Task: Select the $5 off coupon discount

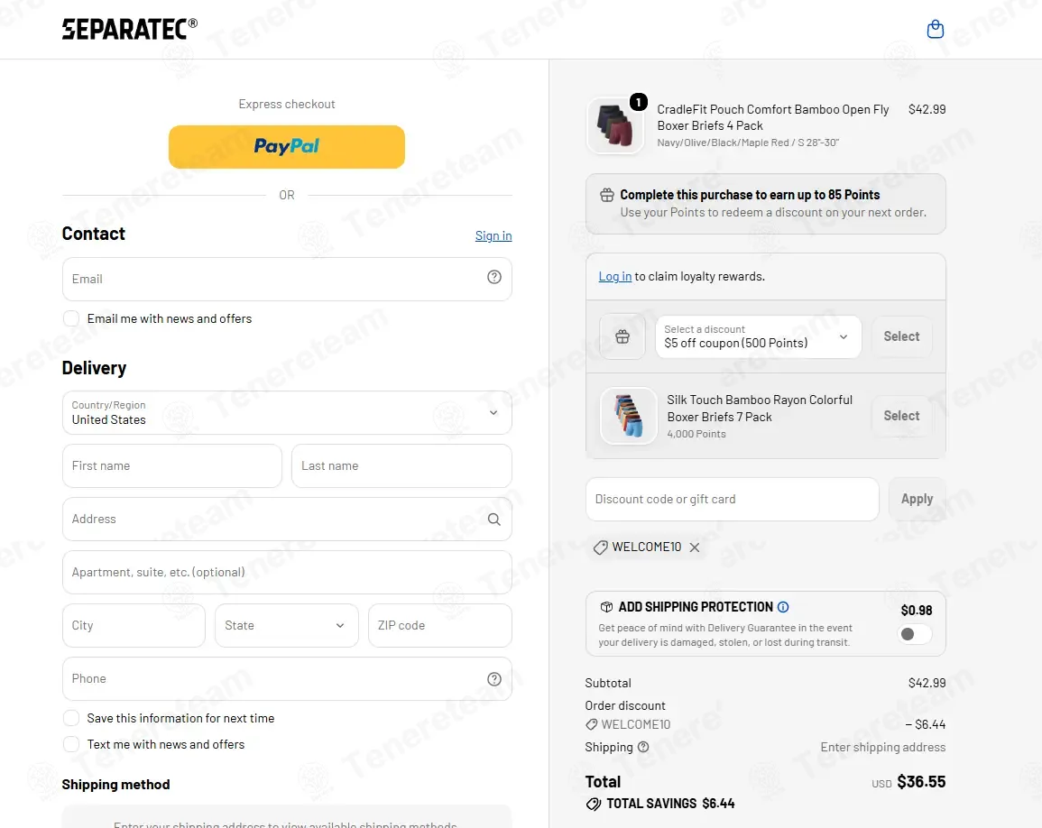Action: tap(901, 336)
